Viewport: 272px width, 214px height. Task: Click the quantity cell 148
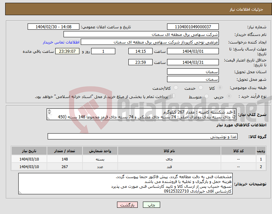click(65, 159)
